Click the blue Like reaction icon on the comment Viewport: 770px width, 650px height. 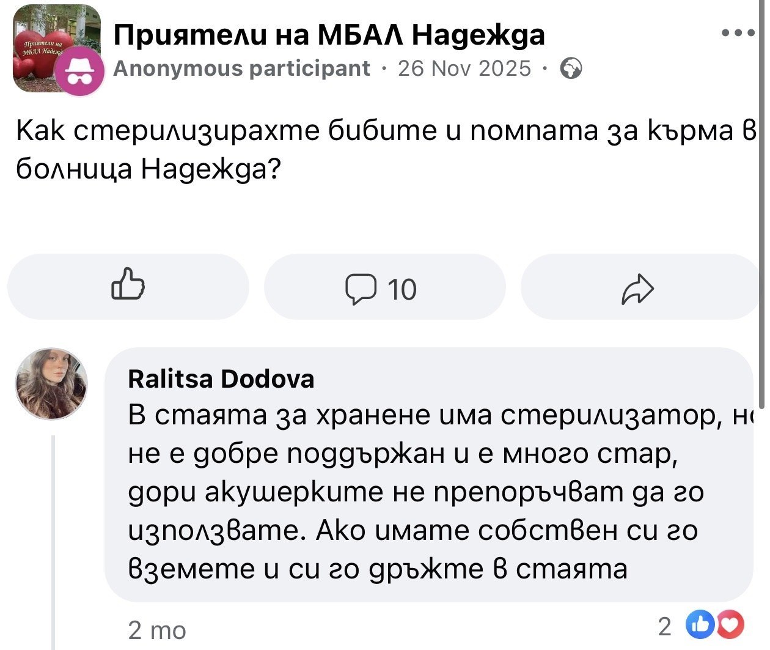pyautogui.click(x=698, y=624)
